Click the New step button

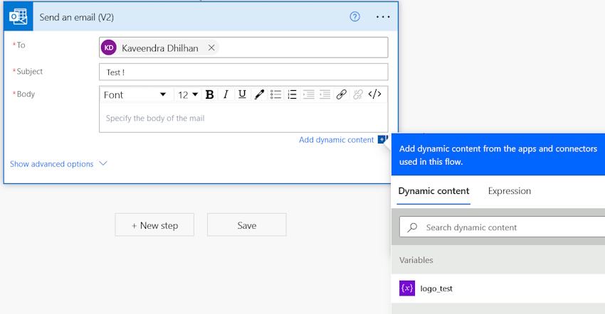coord(154,225)
